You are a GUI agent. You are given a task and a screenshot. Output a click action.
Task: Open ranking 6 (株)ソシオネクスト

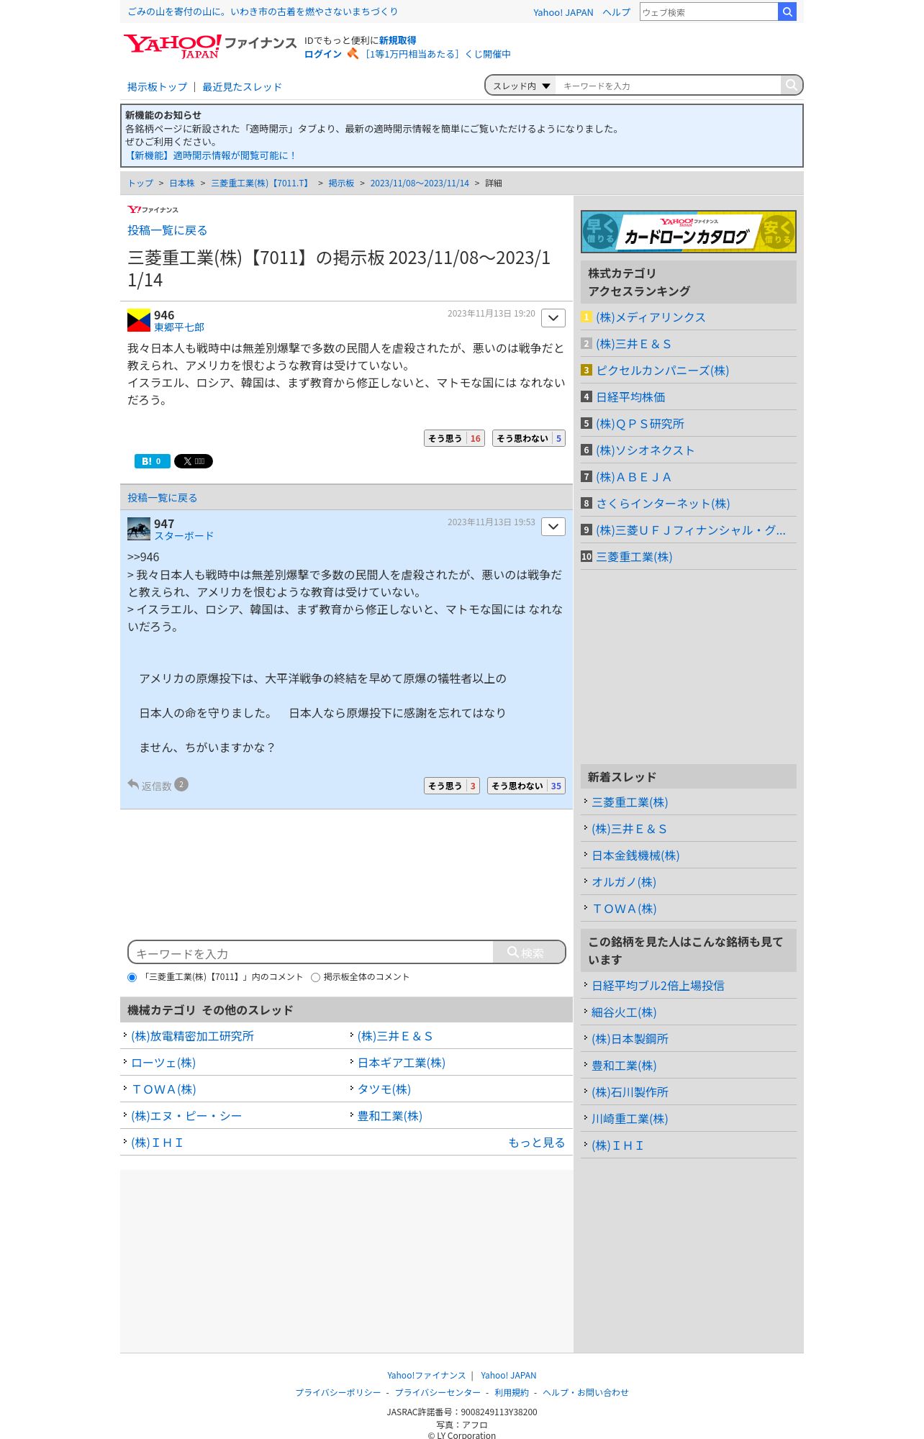[646, 450]
